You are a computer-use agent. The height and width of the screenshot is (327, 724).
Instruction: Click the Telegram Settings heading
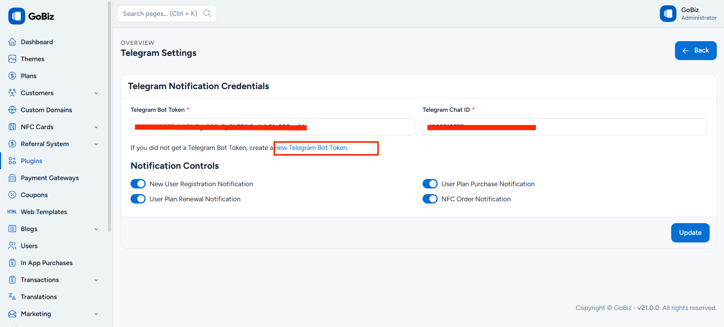click(158, 53)
